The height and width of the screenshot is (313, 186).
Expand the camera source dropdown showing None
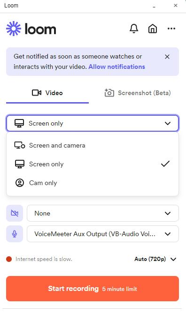pyautogui.click(x=103, y=213)
